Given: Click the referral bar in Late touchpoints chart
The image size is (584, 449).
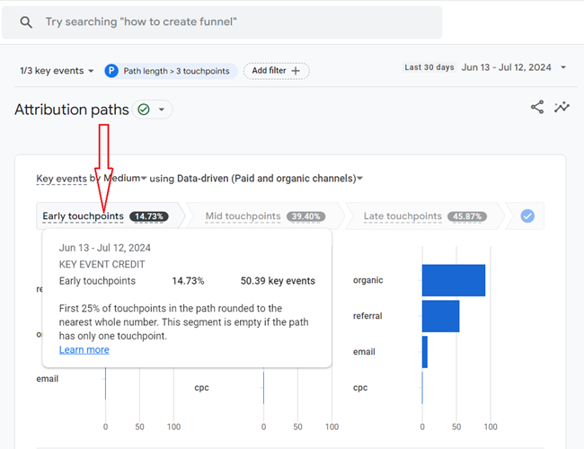Looking at the screenshot, I should click(440, 316).
